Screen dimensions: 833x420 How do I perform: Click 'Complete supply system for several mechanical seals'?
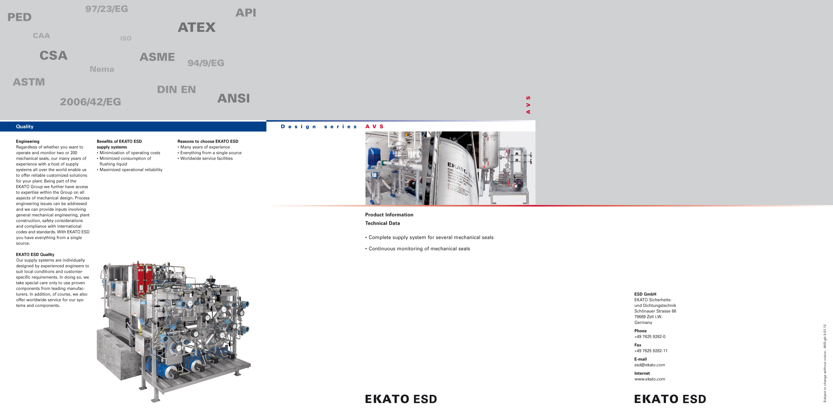click(429, 237)
